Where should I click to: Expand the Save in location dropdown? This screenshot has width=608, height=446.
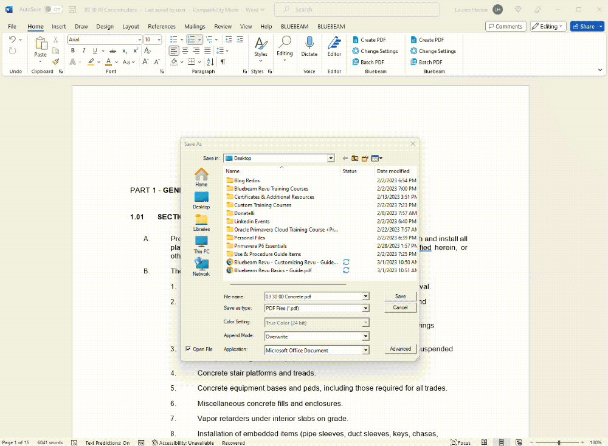(331, 158)
